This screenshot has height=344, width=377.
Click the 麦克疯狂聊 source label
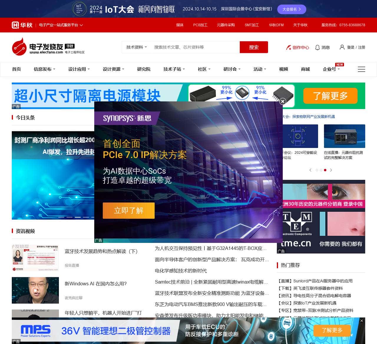(74, 298)
